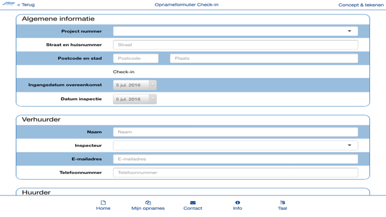This screenshot has height=217, width=386.
Task: Click the Taal tab label
Action: [x=282, y=208]
